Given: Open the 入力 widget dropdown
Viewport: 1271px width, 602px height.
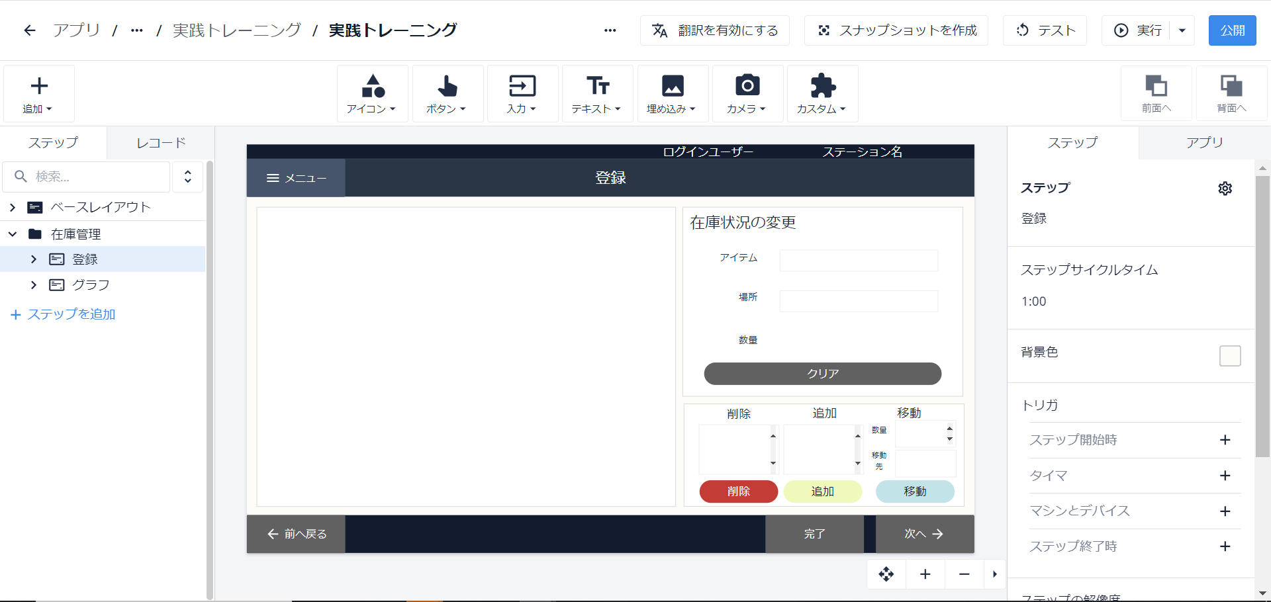Looking at the screenshot, I should click(x=522, y=94).
